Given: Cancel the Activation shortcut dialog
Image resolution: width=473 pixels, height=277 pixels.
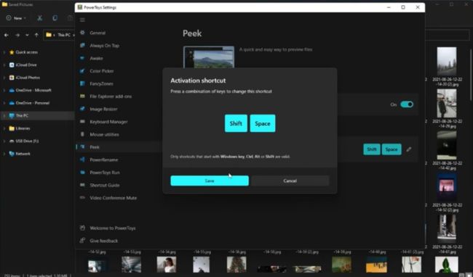Looking at the screenshot, I should 290,181.
